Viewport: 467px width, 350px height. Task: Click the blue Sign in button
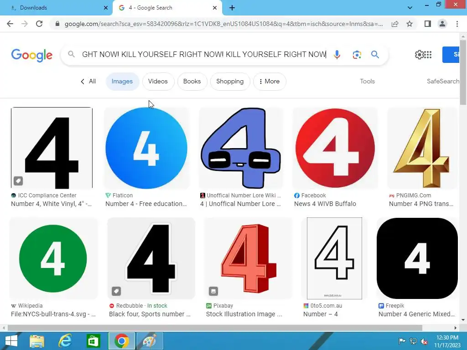click(451, 55)
